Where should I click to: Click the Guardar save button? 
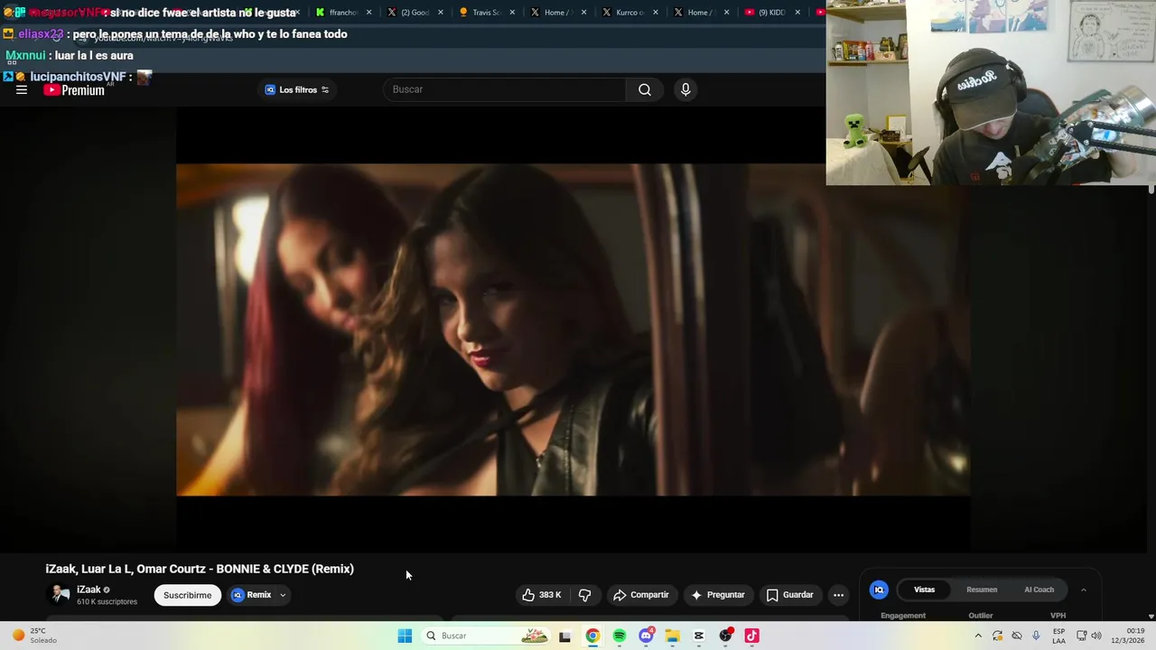tap(790, 595)
